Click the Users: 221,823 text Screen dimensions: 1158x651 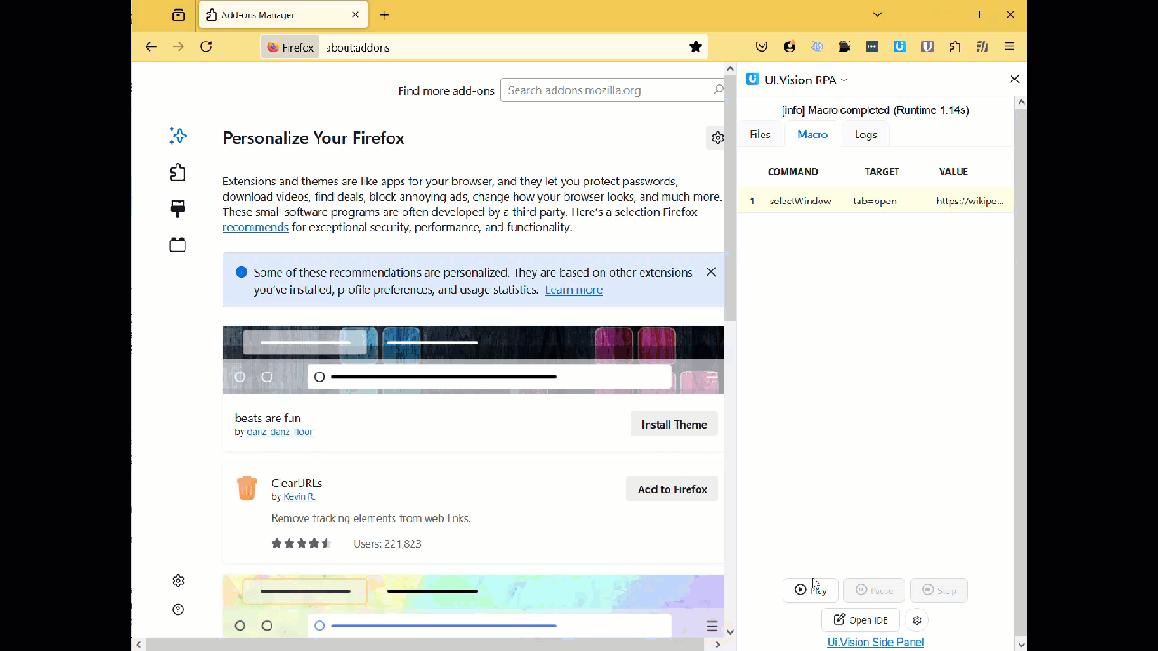(x=387, y=543)
